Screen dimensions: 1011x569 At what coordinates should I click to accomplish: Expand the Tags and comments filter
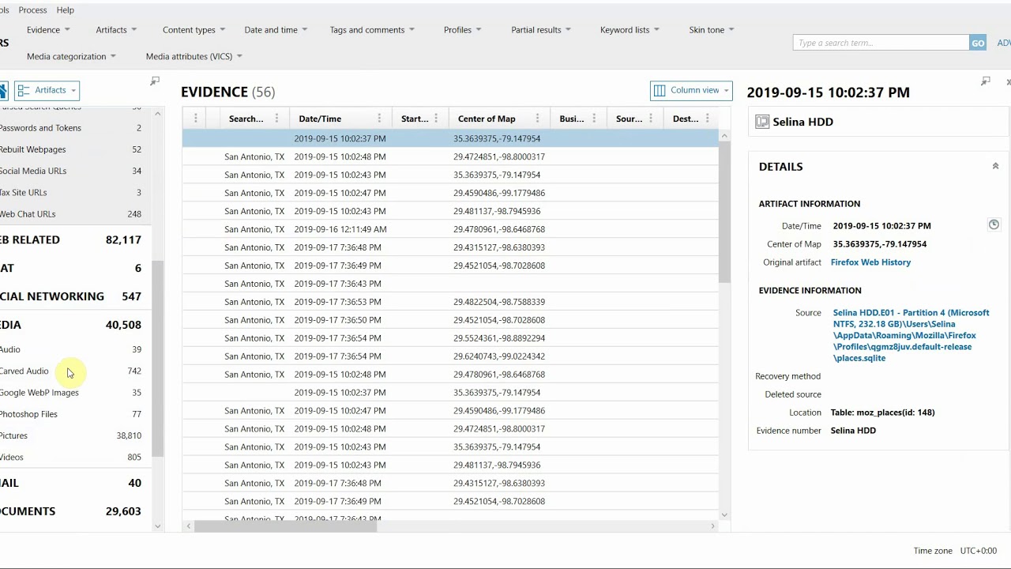pyautogui.click(x=372, y=30)
